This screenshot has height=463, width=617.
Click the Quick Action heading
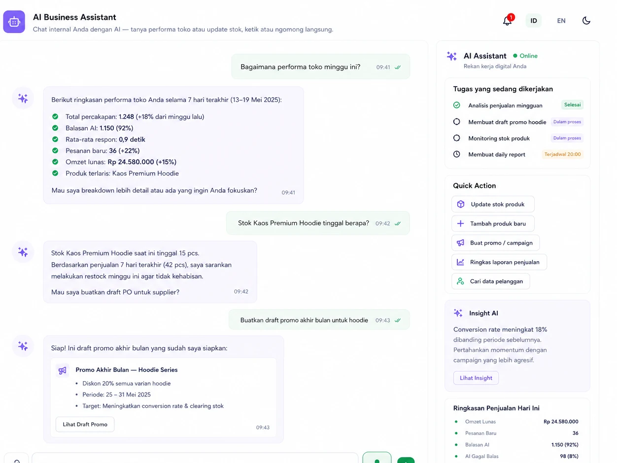pyautogui.click(x=475, y=186)
